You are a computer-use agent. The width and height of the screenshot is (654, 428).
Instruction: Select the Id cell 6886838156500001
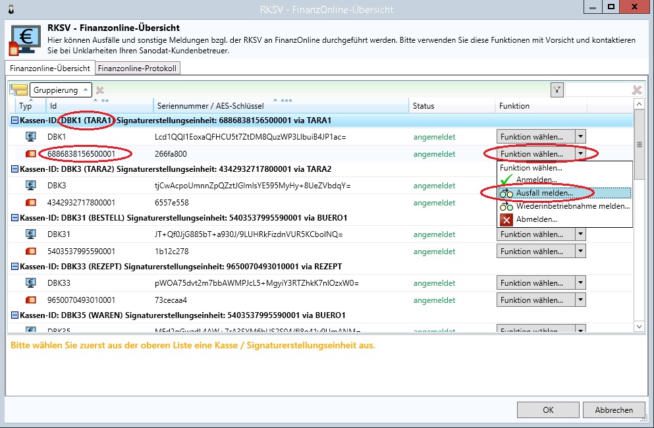[x=81, y=154]
